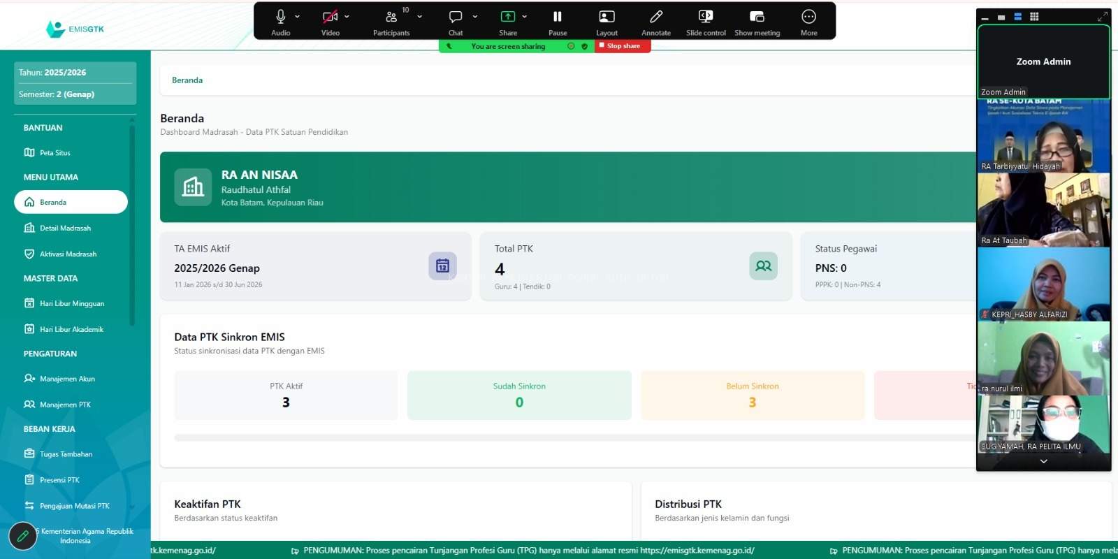The height and width of the screenshot is (559, 1118).
Task: Click the Beranda breadcrumb link
Action: [x=187, y=80]
